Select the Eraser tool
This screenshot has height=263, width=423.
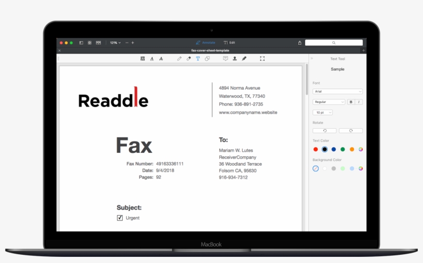(x=189, y=59)
